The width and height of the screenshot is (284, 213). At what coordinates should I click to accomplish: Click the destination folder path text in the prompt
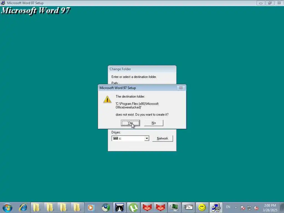coord(137,105)
